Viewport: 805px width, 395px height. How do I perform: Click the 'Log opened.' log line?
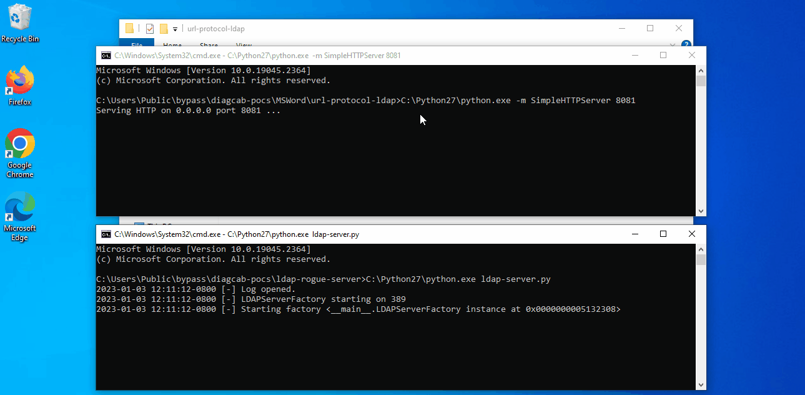tap(195, 289)
